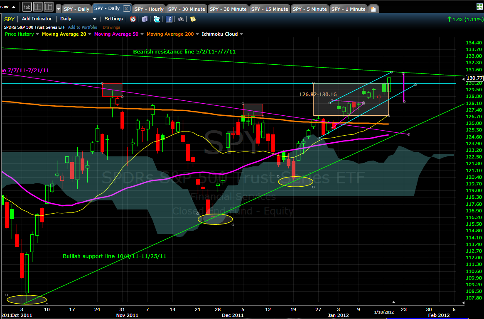
Task: Share chart via Twitter icon
Action: (x=157, y=19)
